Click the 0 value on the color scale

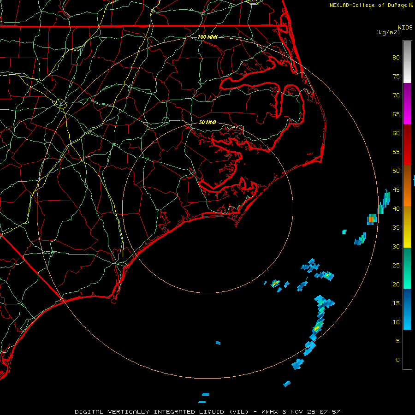click(x=398, y=360)
